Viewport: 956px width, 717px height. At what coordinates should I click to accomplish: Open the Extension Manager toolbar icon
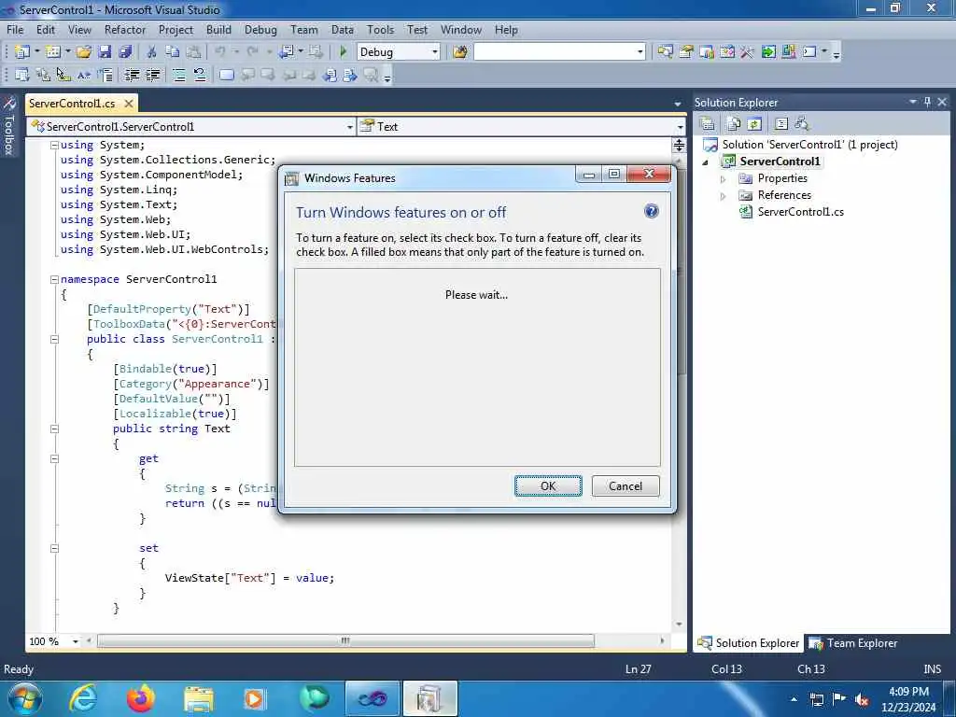(789, 52)
